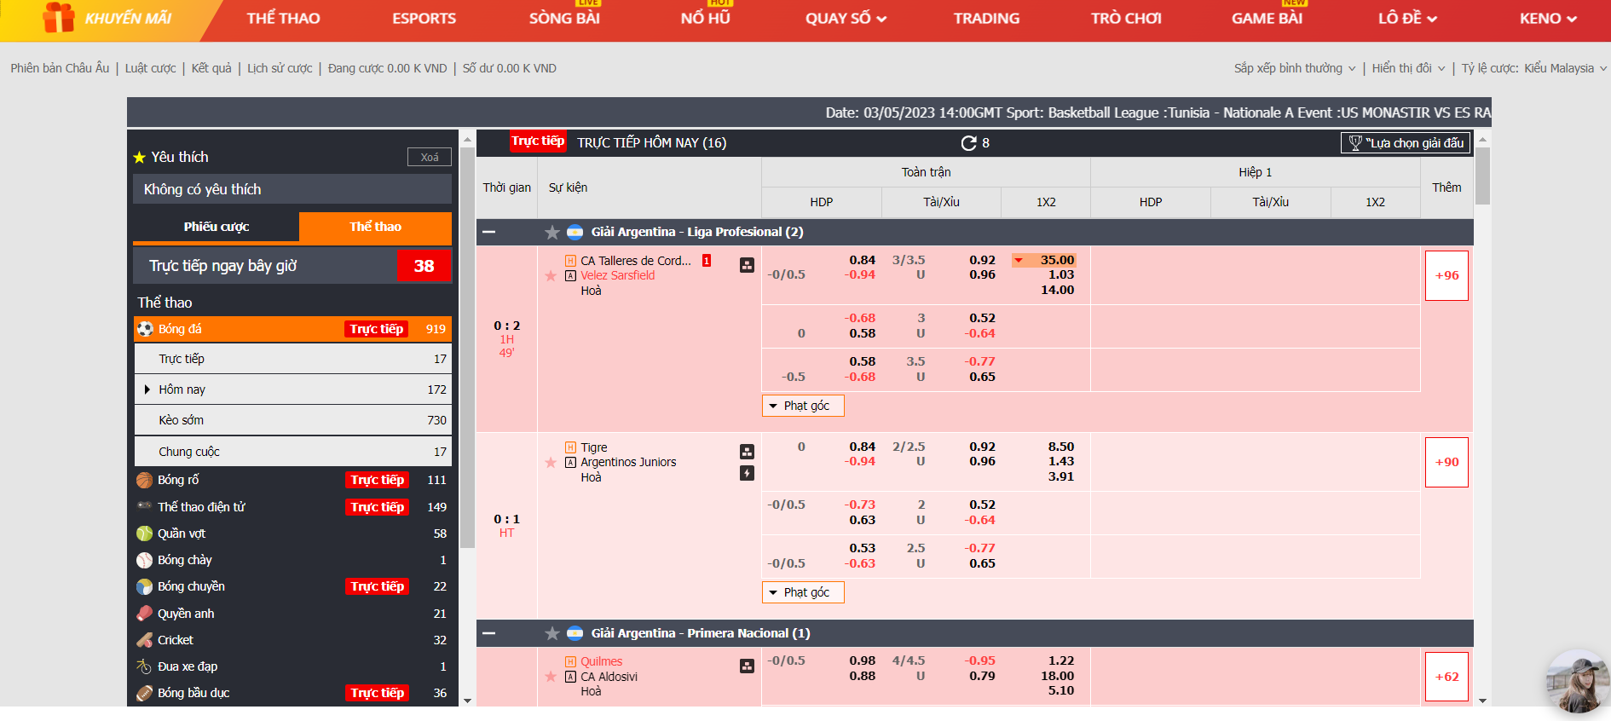1611x721 pixels.
Task: Open Hiển thị đôi display dropdown
Action: (1408, 68)
